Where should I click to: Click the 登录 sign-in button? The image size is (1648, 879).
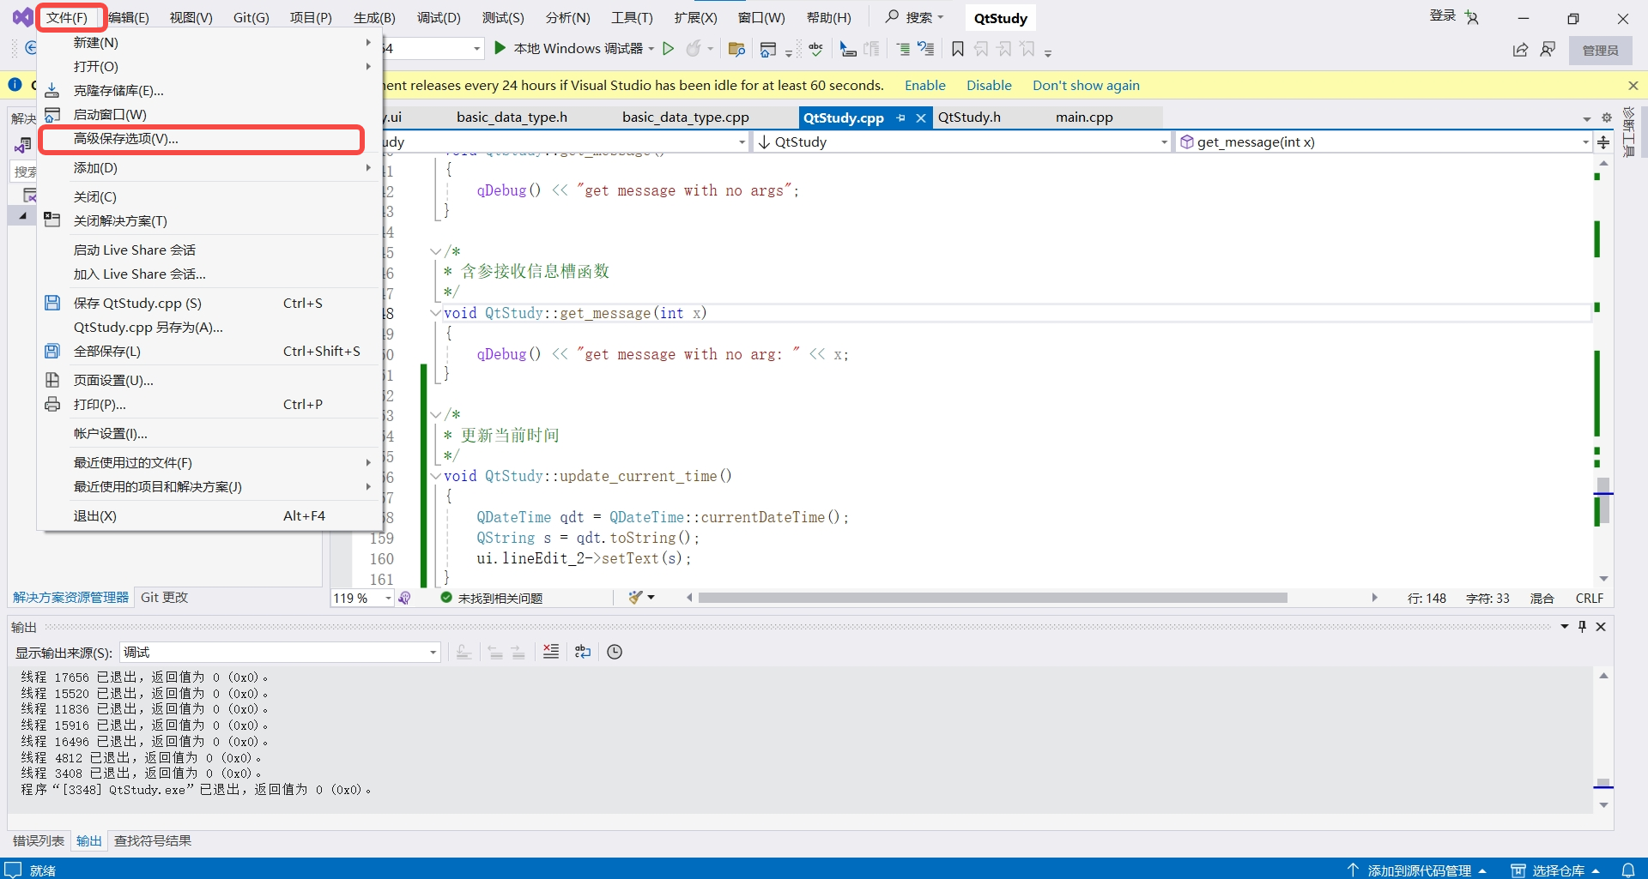coord(1454,17)
